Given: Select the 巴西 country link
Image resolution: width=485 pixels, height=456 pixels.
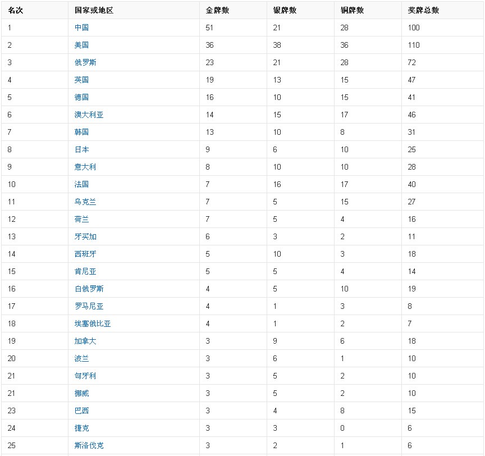Looking at the screenshot, I should [81, 411].
